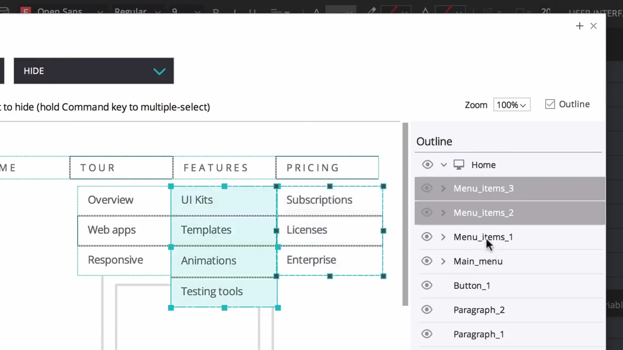Expand the Main_menu node
This screenshot has width=623, height=350.
coord(443,261)
